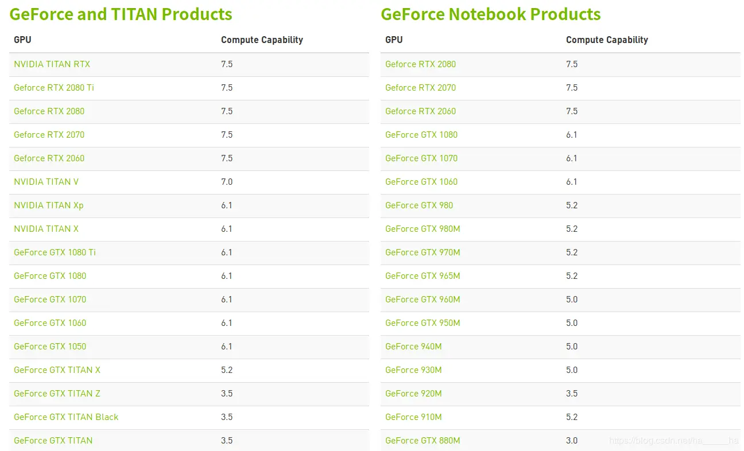This screenshot has height=451, width=744.
Task: Click the GeForce GTX 1080 Ti link
Action: pyautogui.click(x=55, y=252)
